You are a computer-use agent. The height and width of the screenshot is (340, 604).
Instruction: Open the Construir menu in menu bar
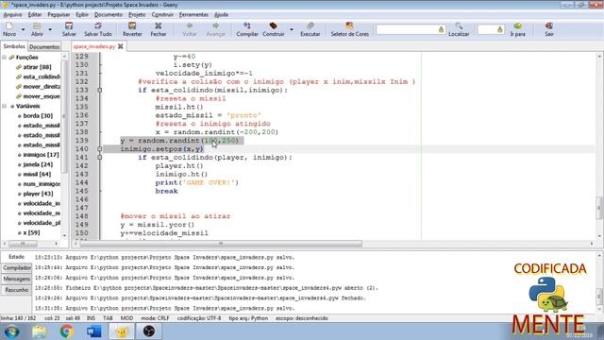point(162,15)
